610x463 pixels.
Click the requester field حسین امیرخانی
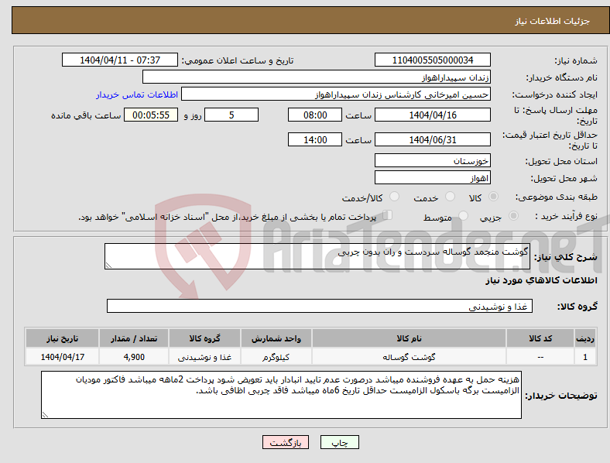pyautogui.click(x=336, y=94)
